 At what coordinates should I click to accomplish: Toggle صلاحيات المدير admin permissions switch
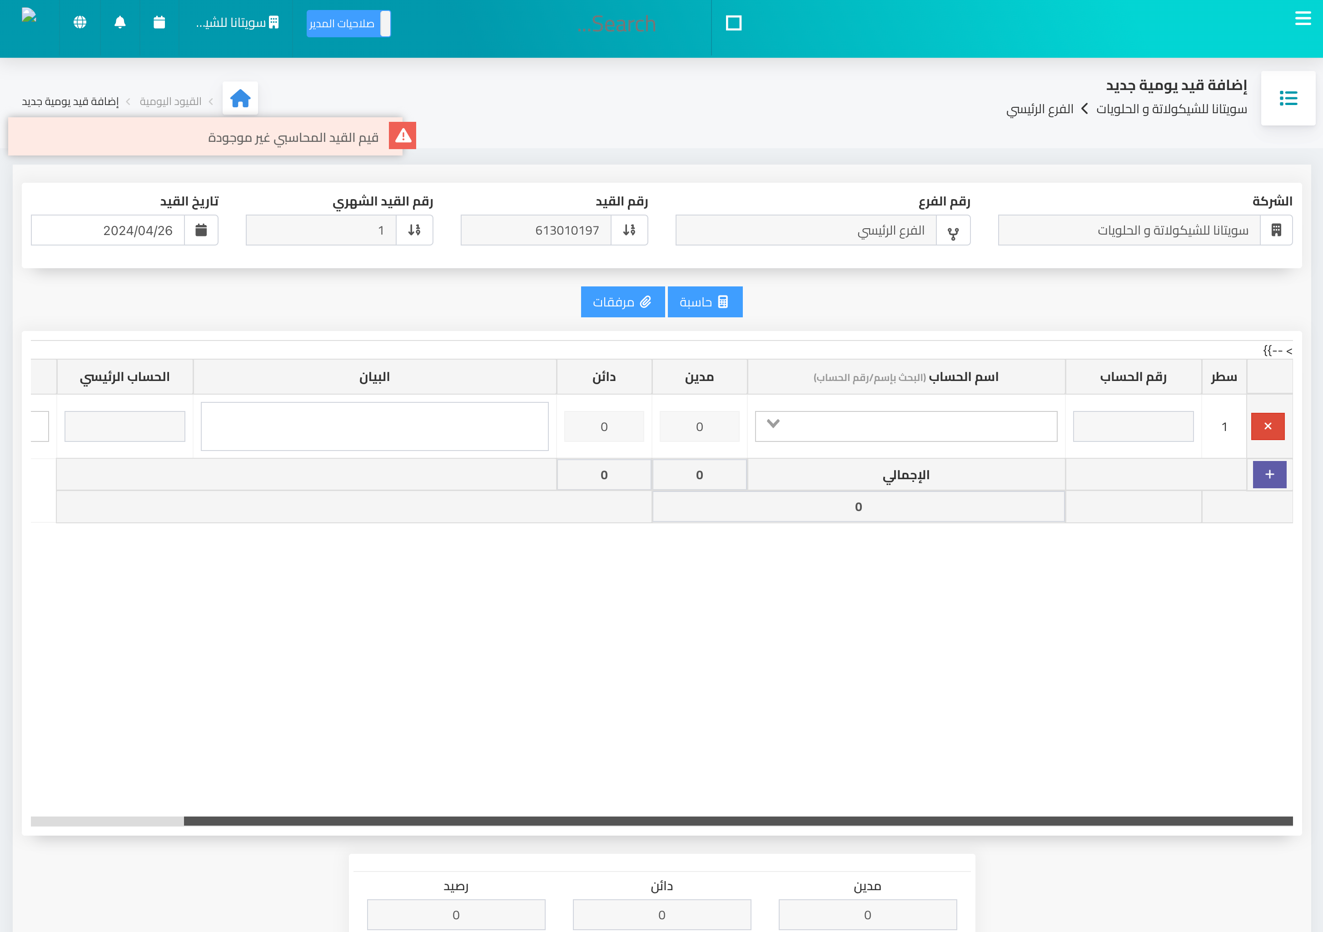pyautogui.click(x=348, y=24)
